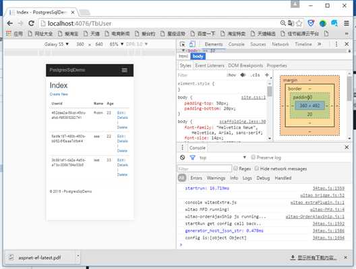This screenshot has width=356, height=269.
Task: Close the DevTools panel
Action: point(347,44)
